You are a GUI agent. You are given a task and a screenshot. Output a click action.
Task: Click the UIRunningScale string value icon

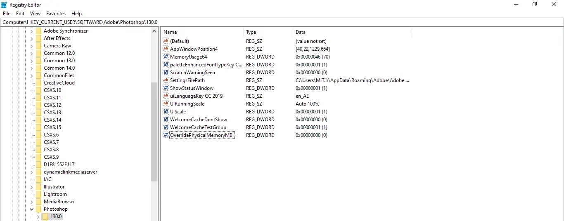(166, 104)
